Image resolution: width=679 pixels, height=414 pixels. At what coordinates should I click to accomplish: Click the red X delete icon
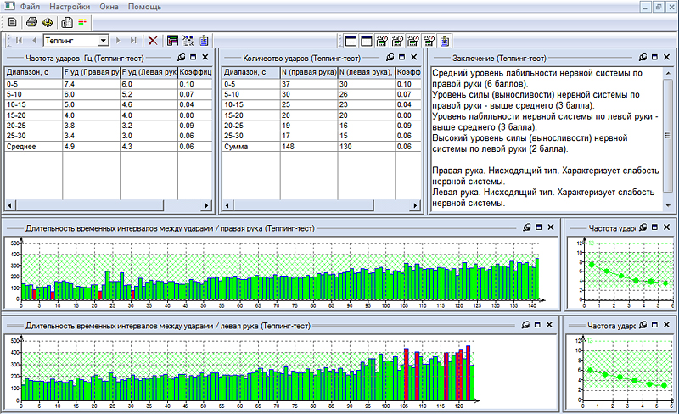pyautogui.click(x=153, y=40)
